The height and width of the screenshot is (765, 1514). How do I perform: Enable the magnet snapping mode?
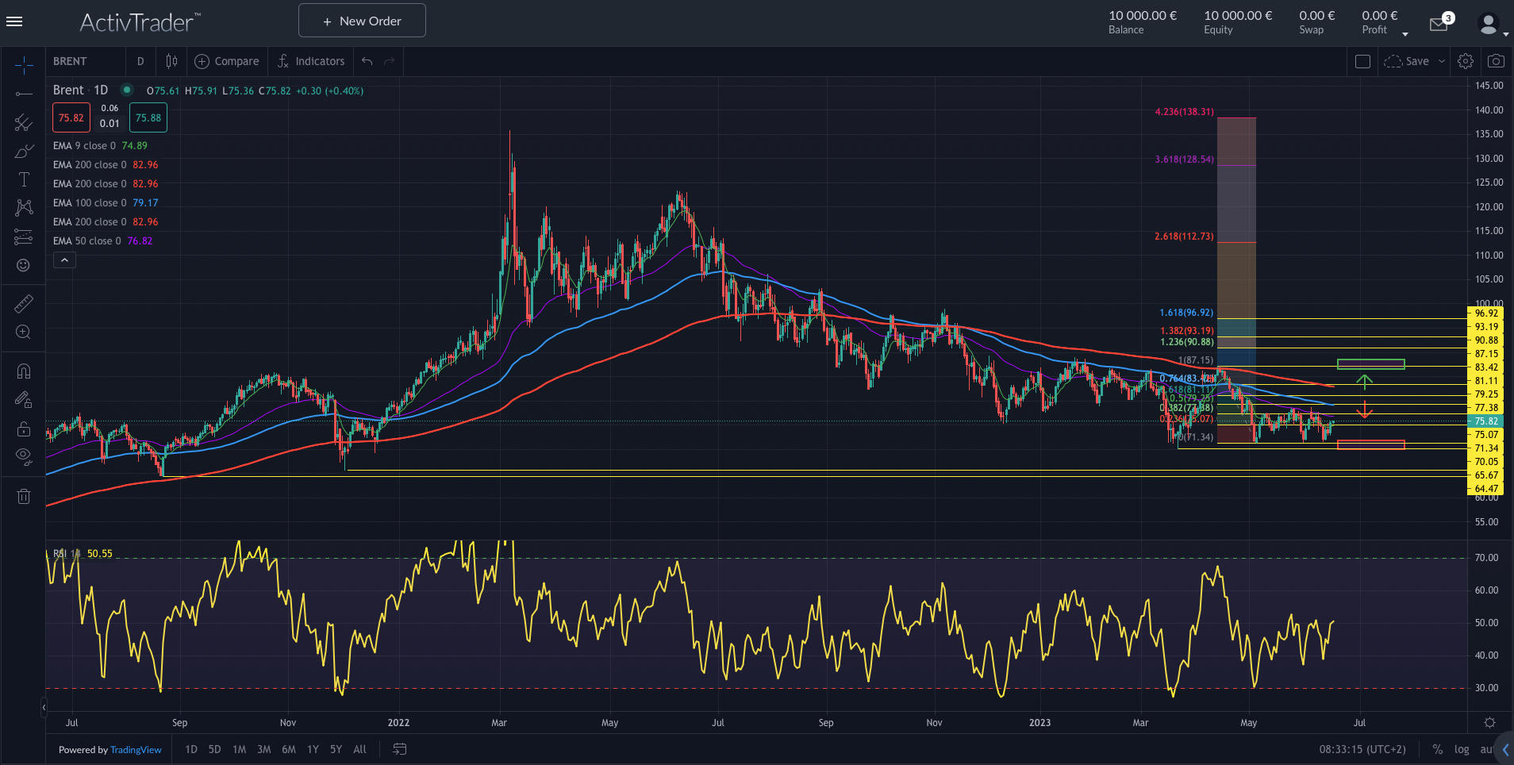23,371
